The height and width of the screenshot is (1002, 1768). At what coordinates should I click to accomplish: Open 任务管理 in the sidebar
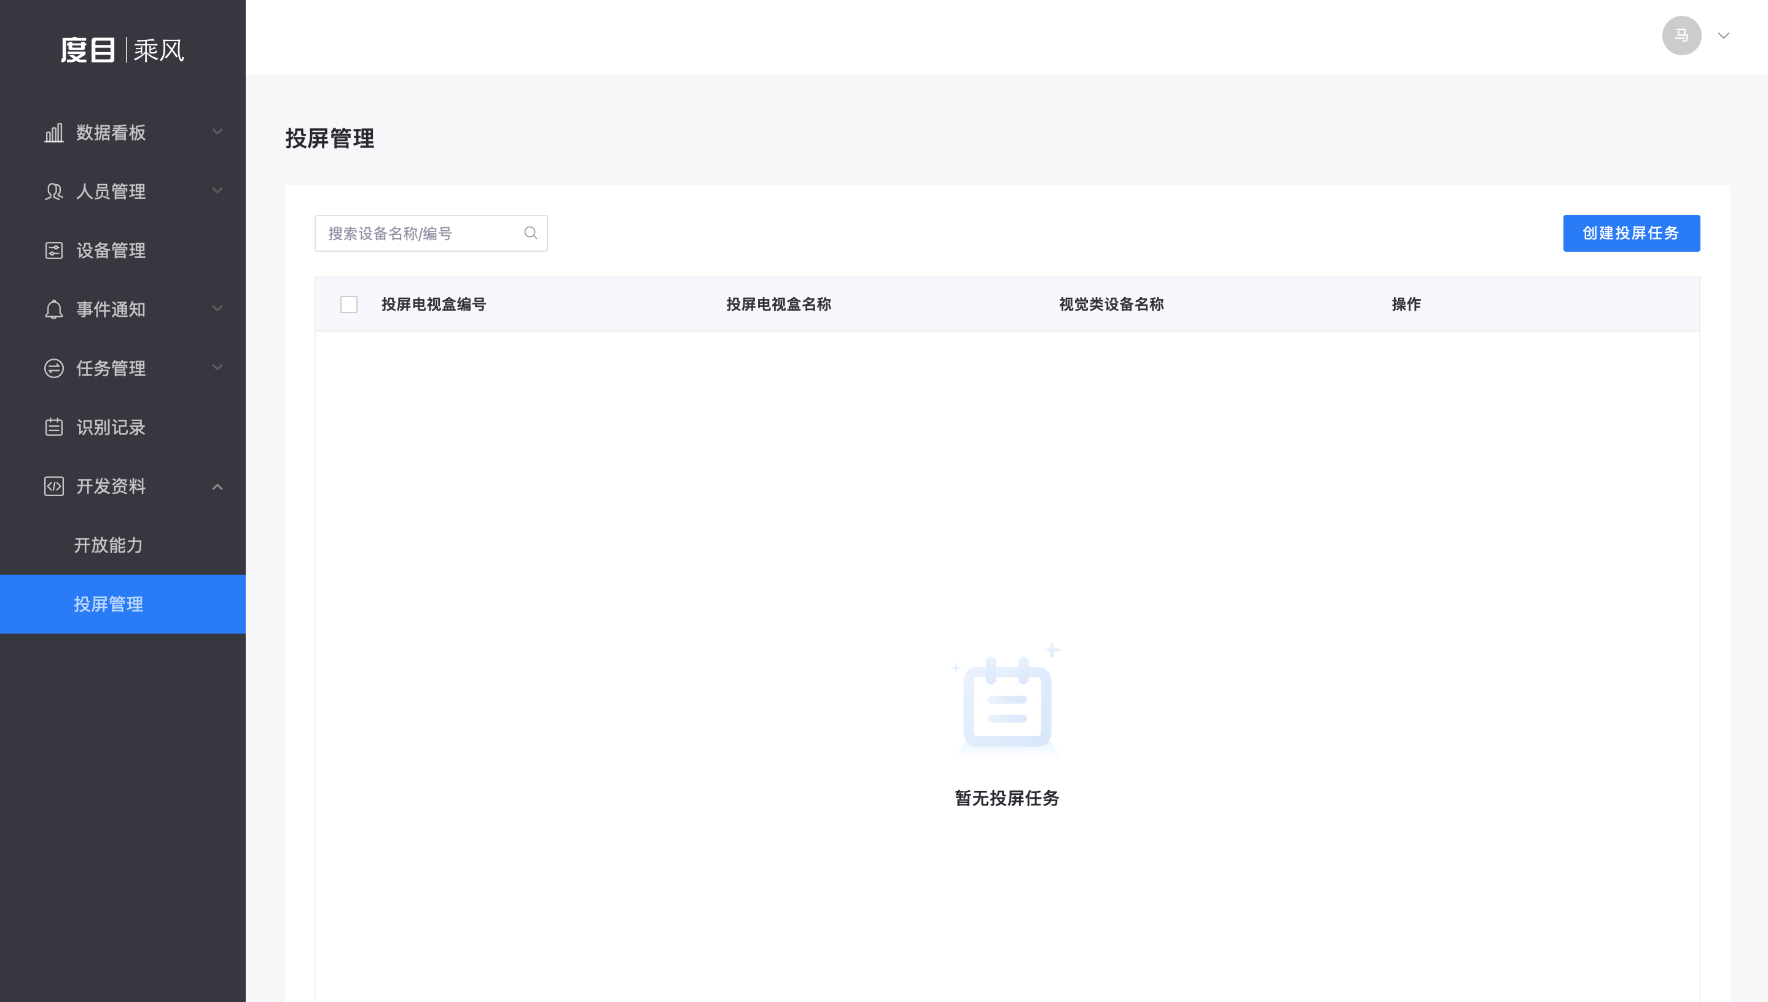[x=122, y=368]
